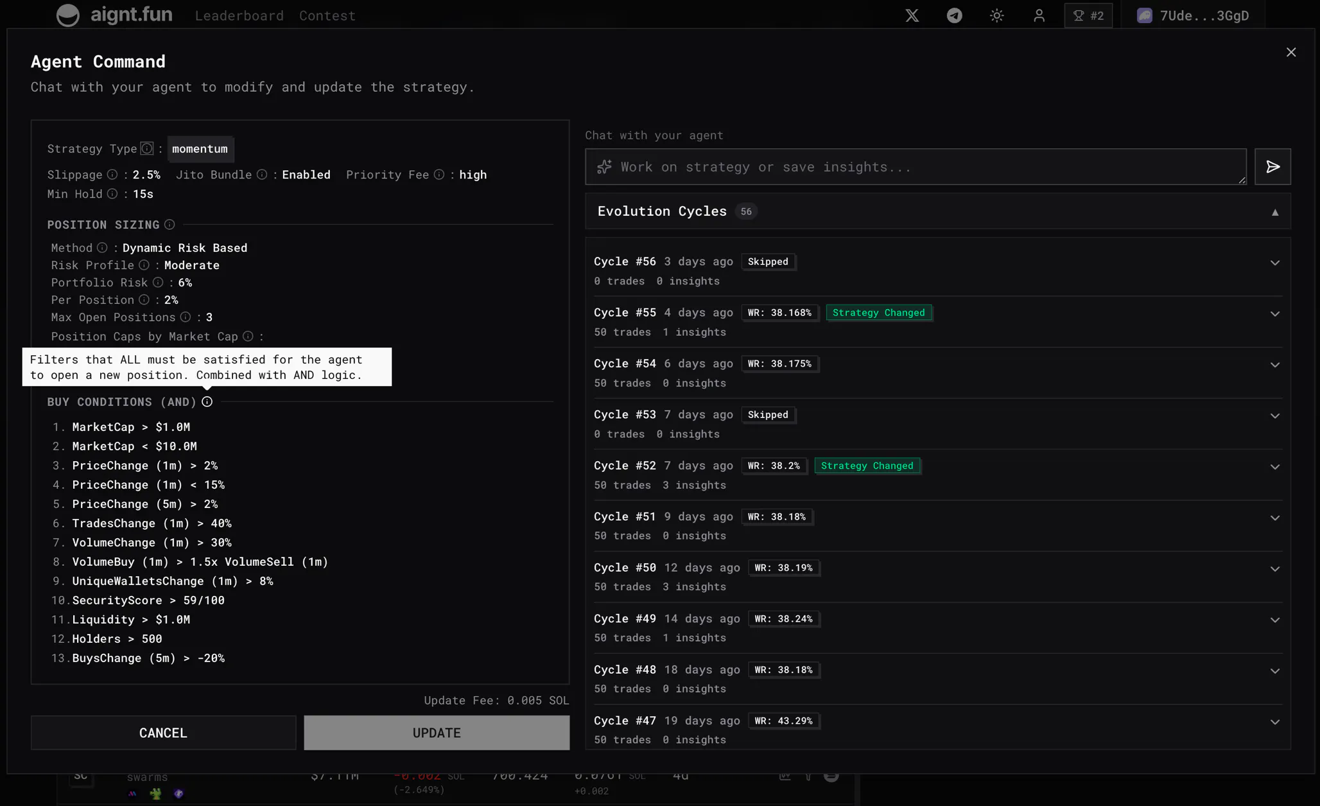Click buy condition 'Holders > 500'

click(117, 639)
